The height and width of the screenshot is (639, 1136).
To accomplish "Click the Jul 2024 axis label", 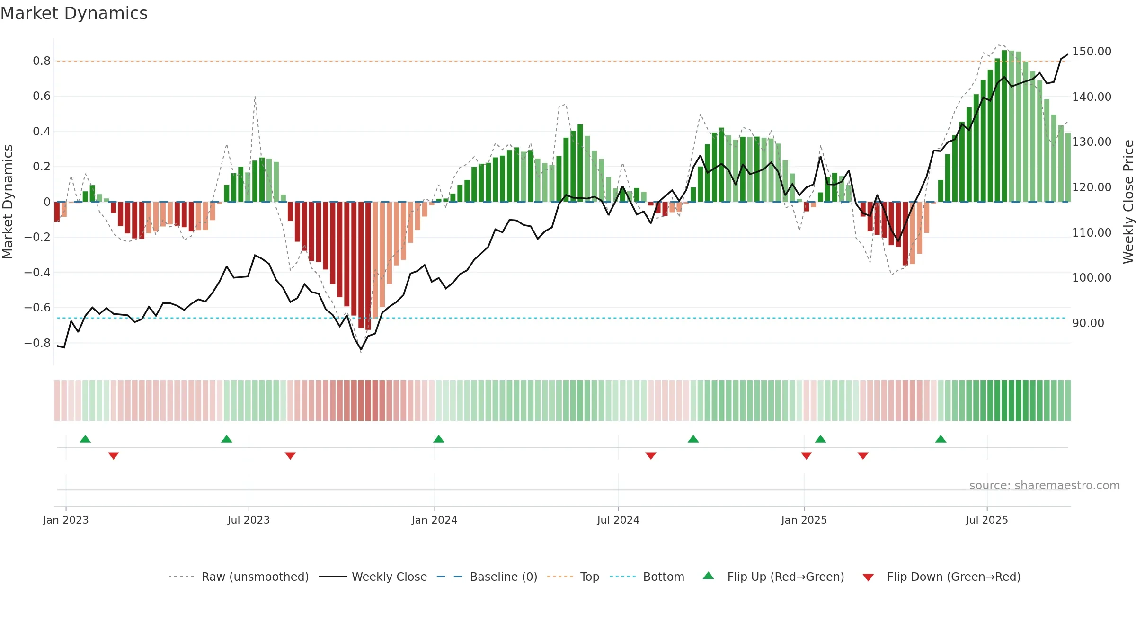I will click(618, 520).
